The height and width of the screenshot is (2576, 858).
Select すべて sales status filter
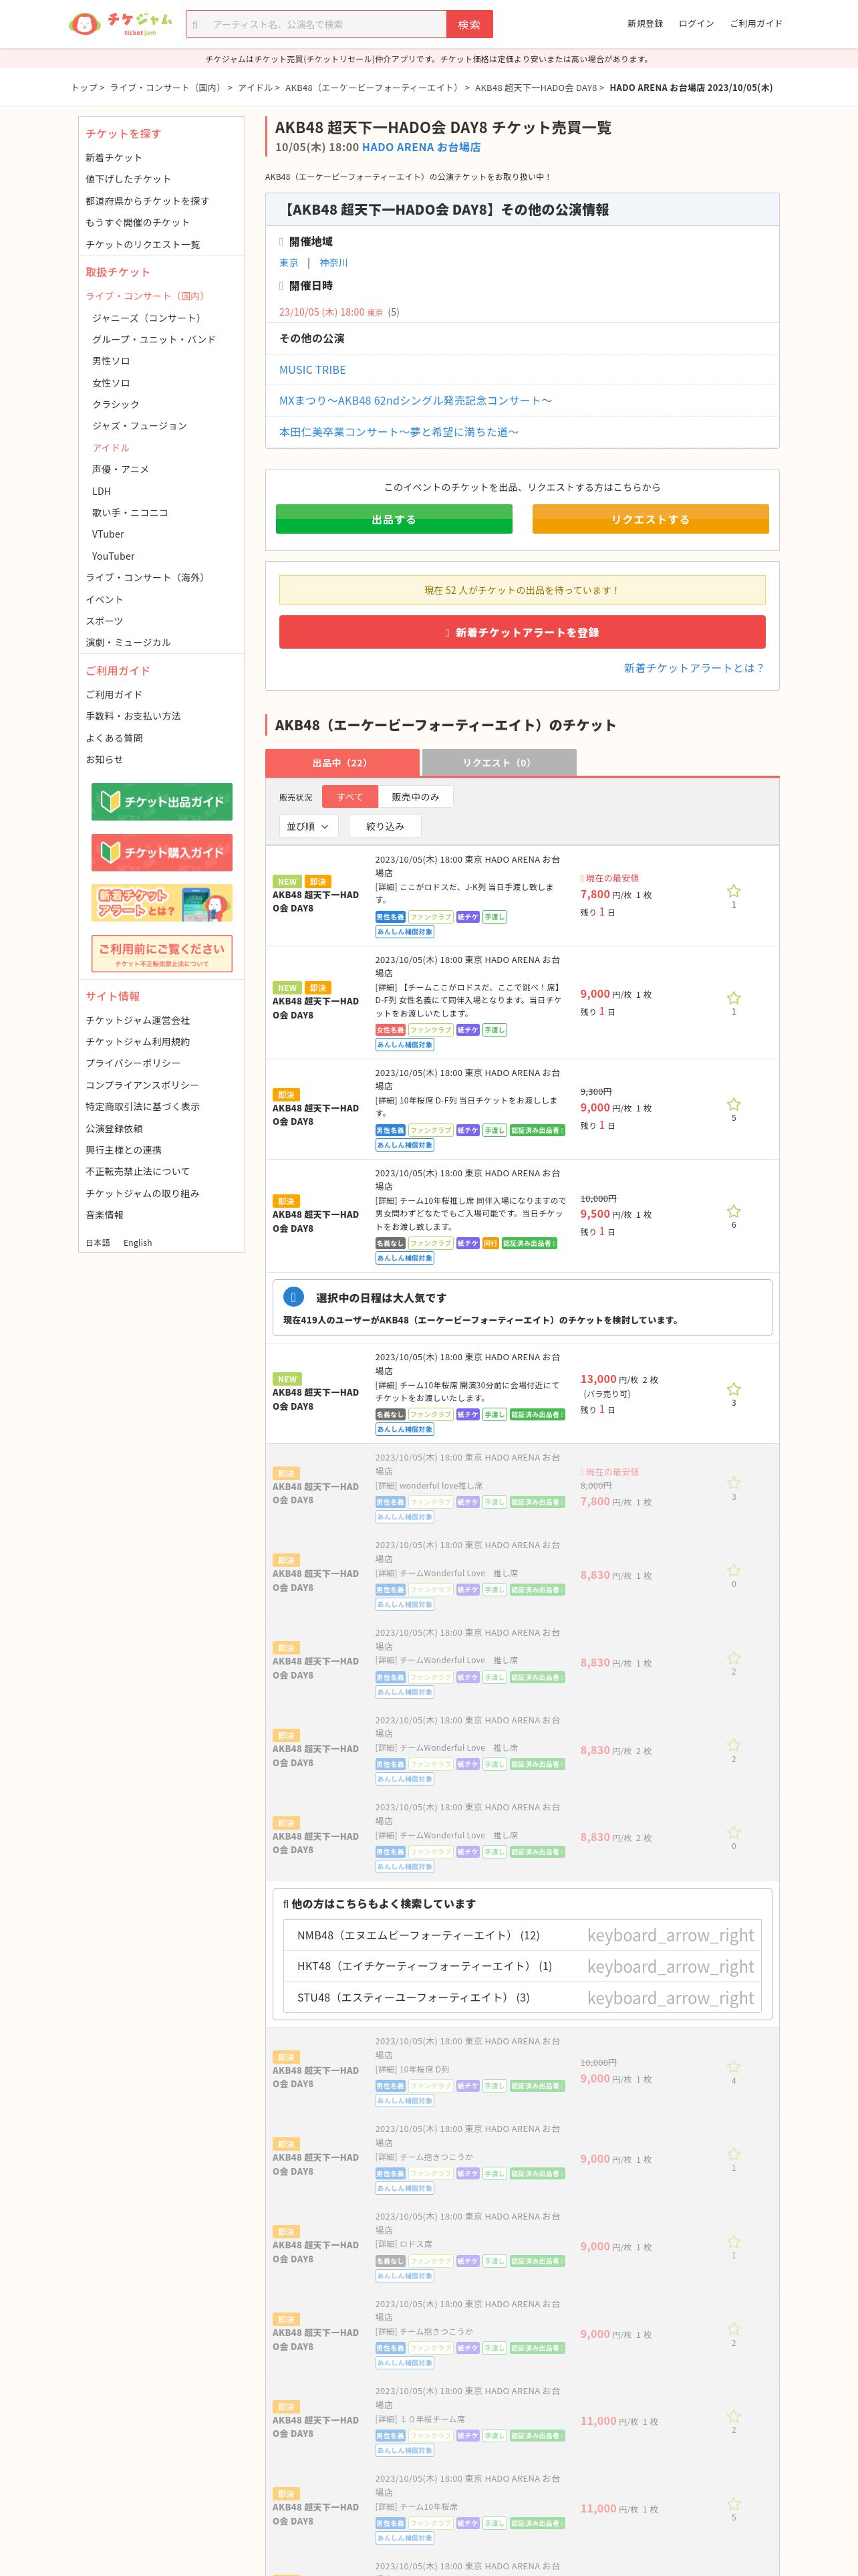coord(349,797)
